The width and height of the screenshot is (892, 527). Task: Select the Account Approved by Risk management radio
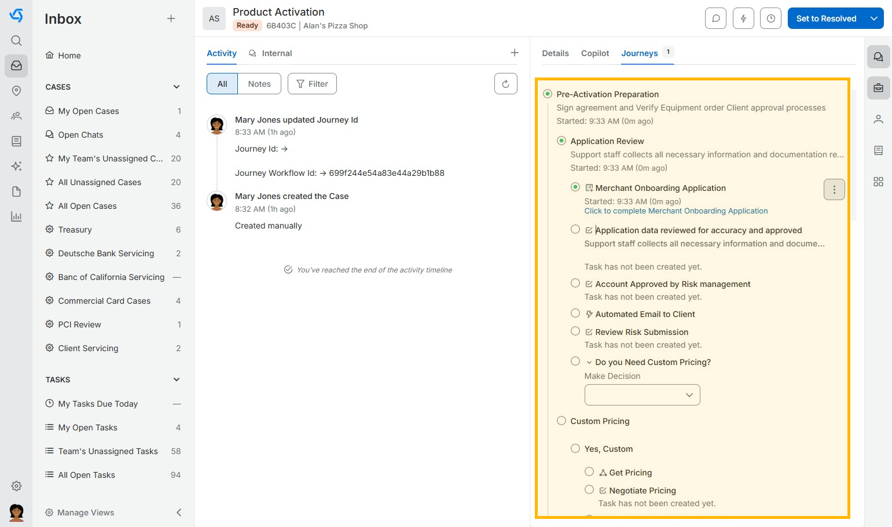(575, 283)
